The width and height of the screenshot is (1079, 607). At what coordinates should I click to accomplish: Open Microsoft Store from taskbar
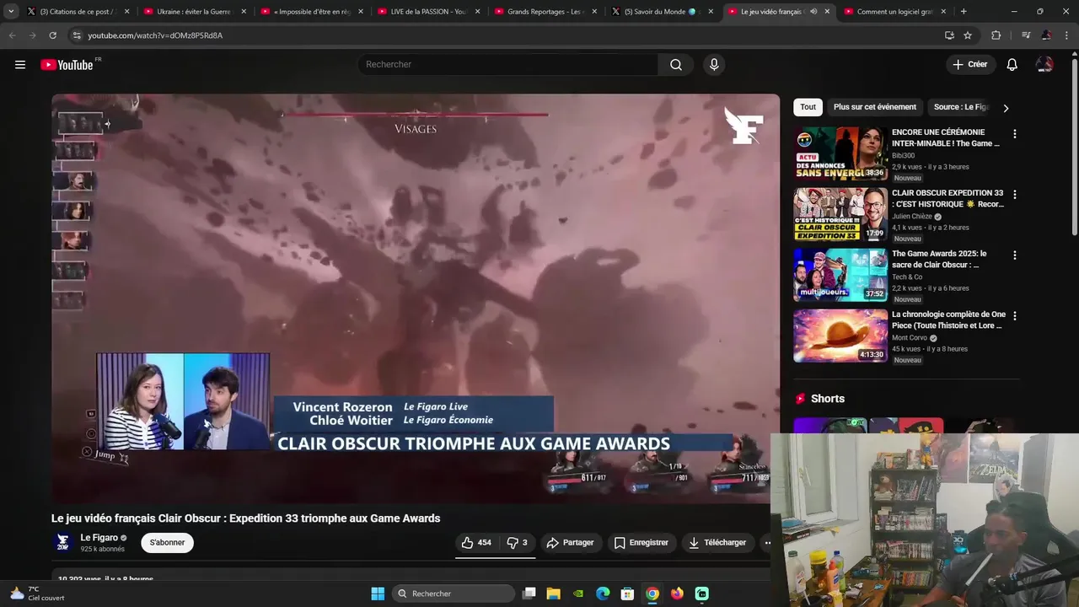coord(627,594)
